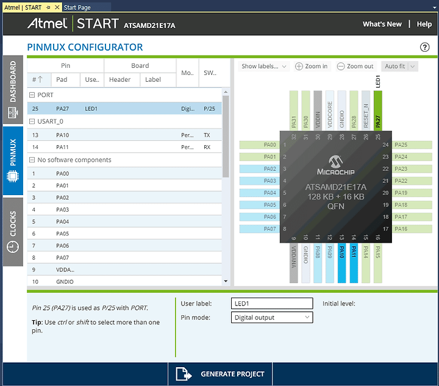Click the User label input field
Image resolution: width=439 pixels, height=386 pixels.
pyautogui.click(x=272, y=304)
